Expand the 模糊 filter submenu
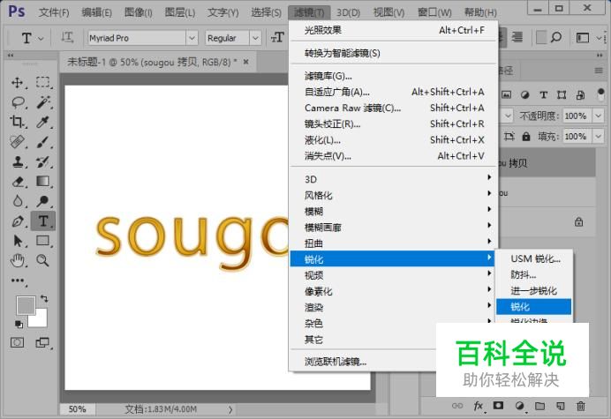 393,211
